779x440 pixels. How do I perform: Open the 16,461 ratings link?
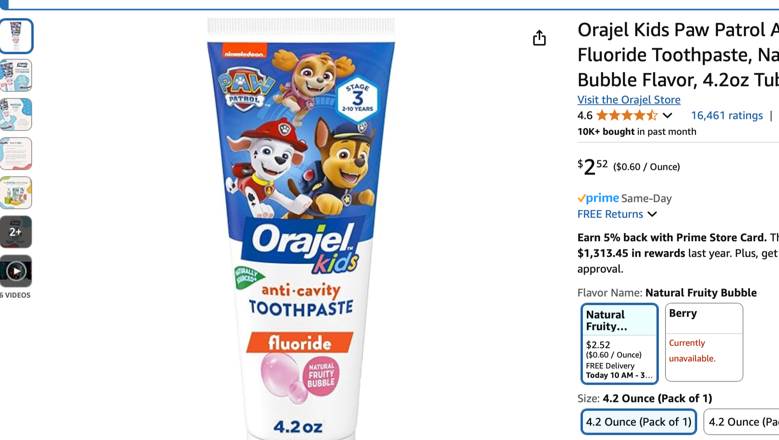point(726,115)
